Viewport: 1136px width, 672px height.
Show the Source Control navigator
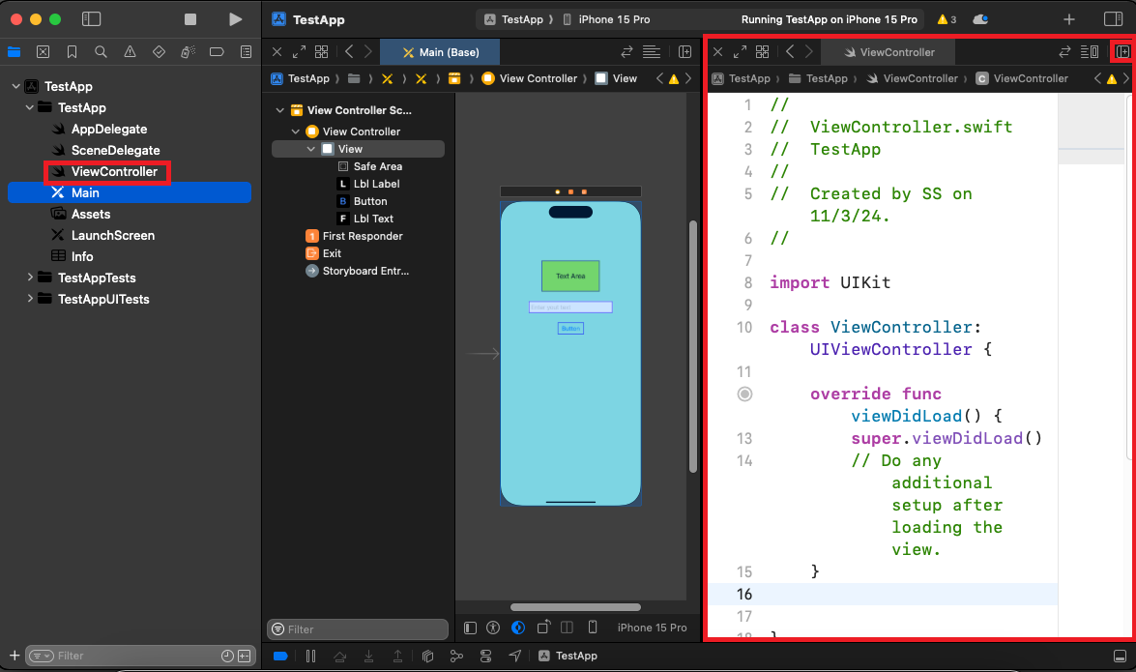[x=43, y=51]
